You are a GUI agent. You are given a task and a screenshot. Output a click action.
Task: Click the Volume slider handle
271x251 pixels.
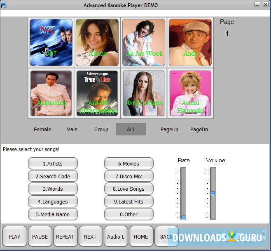(x=213, y=193)
